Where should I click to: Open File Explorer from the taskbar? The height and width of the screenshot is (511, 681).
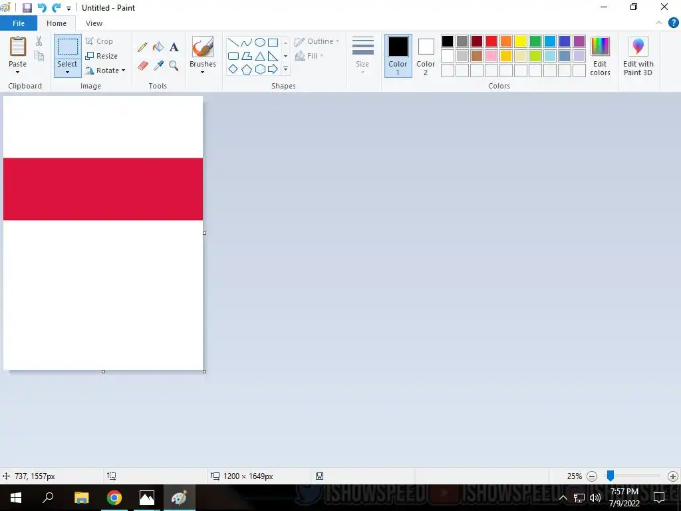click(x=81, y=498)
